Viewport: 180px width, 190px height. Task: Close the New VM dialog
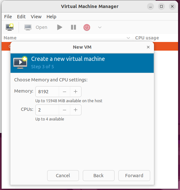click(148, 47)
